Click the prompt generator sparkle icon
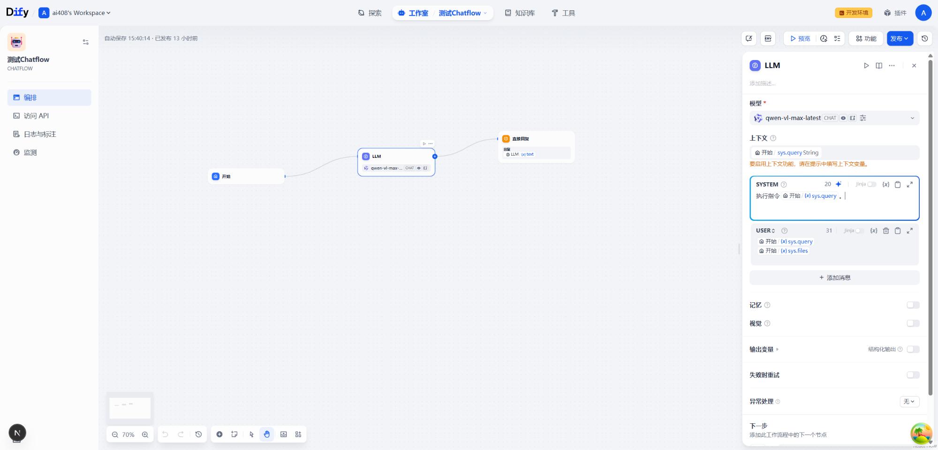Viewport: 938px width, 450px height. pyautogui.click(x=839, y=184)
